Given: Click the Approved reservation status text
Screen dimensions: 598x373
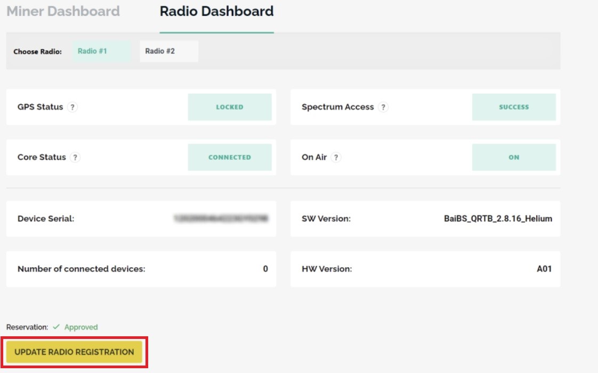Looking at the screenshot, I should [x=81, y=327].
